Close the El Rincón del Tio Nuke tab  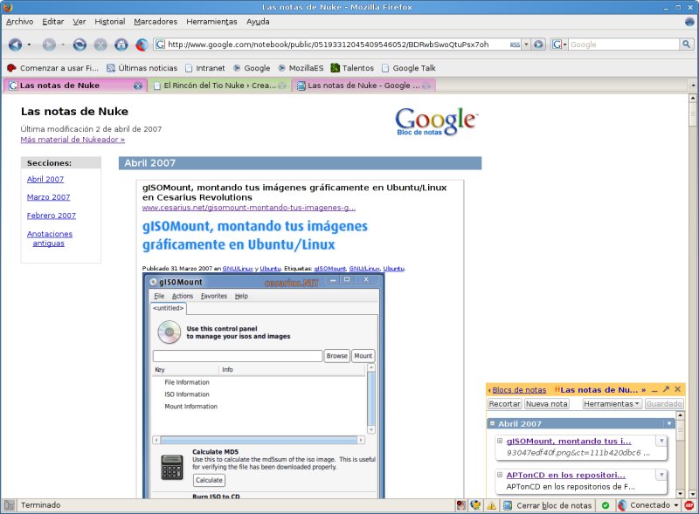(x=282, y=86)
